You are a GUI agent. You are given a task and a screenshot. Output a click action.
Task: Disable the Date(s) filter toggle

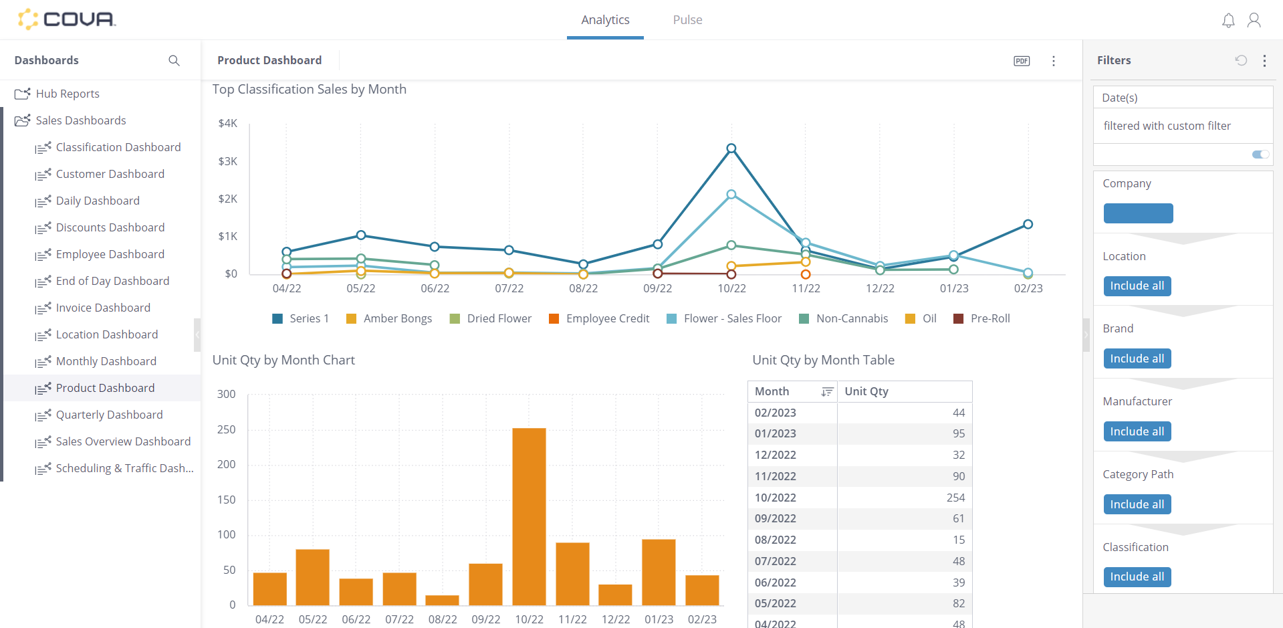(x=1260, y=154)
